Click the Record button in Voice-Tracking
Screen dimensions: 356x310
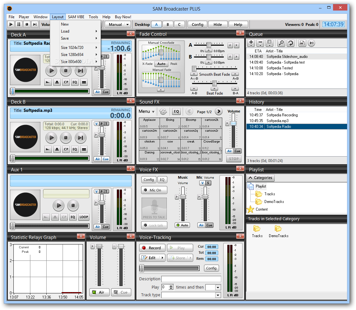(151, 248)
